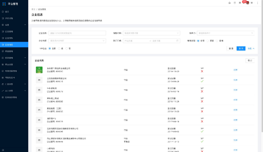The width and height of the screenshot is (263, 152).
Task: Open the 账单方 dropdown
Action: (x=226, y=33)
